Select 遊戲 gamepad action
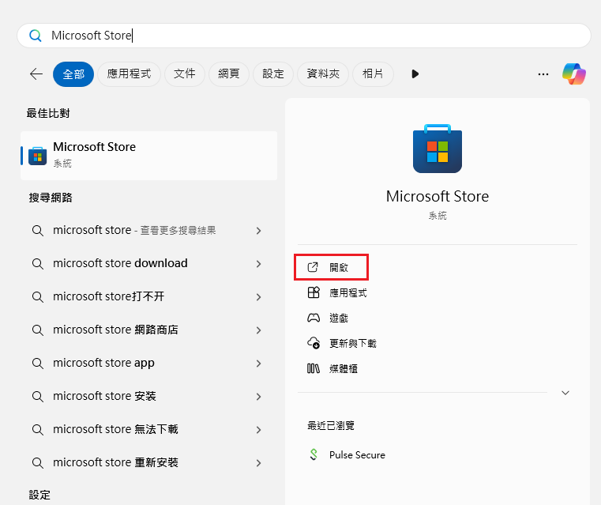The height and width of the screenshot is (505, 601). (338, 318)
